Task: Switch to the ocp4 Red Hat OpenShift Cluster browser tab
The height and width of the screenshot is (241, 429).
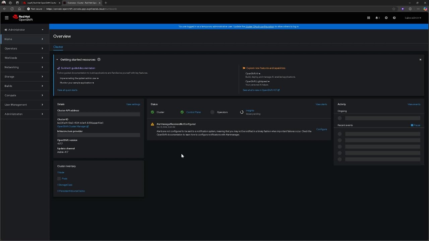Action: [42, 3]
